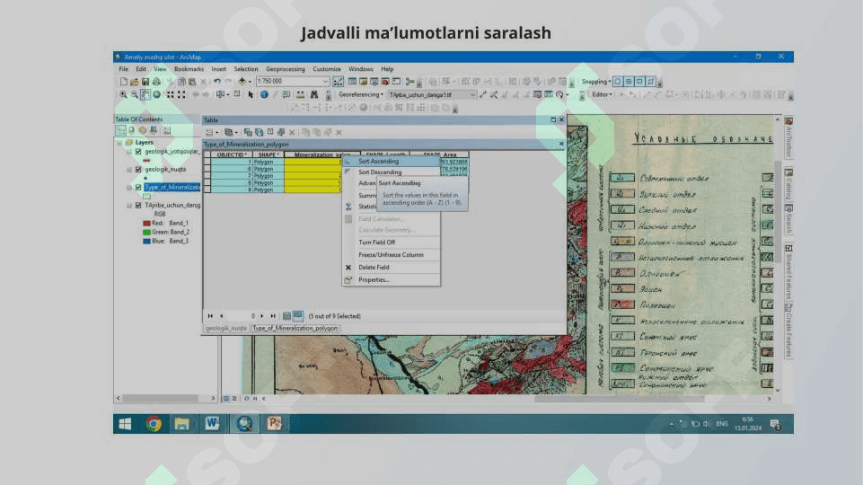Viewport: 863px width, 485px height.
Task: Click List By Source icon in Table Of Contents
Action: click(131, 130)
